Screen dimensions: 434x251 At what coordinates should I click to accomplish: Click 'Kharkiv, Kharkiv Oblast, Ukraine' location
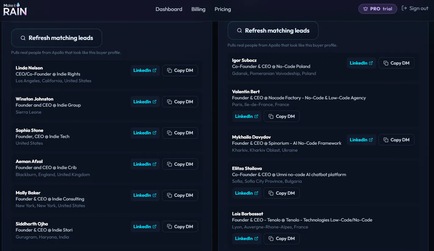265,150
